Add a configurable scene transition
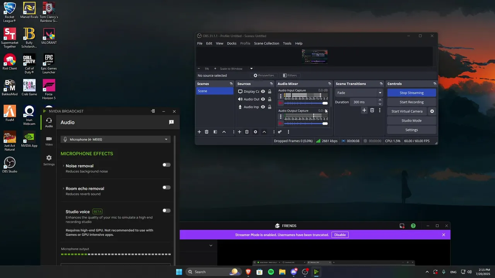The image size is (495, 278). (364, 110)
